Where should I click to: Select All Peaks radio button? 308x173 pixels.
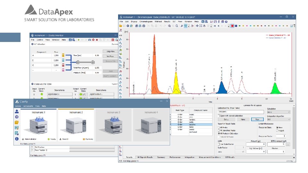218,127
